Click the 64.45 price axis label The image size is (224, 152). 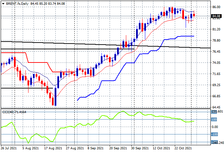pyautogui.click(x=216, y=107)
